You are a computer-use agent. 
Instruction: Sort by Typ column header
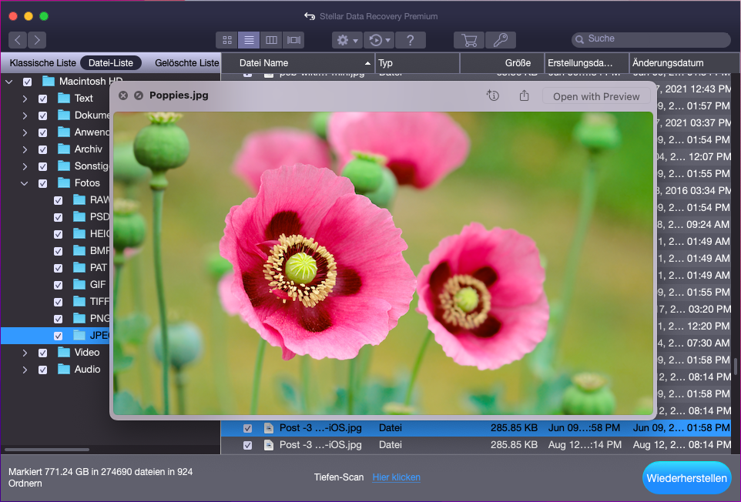pyautogui.click(x=417, y=63)
